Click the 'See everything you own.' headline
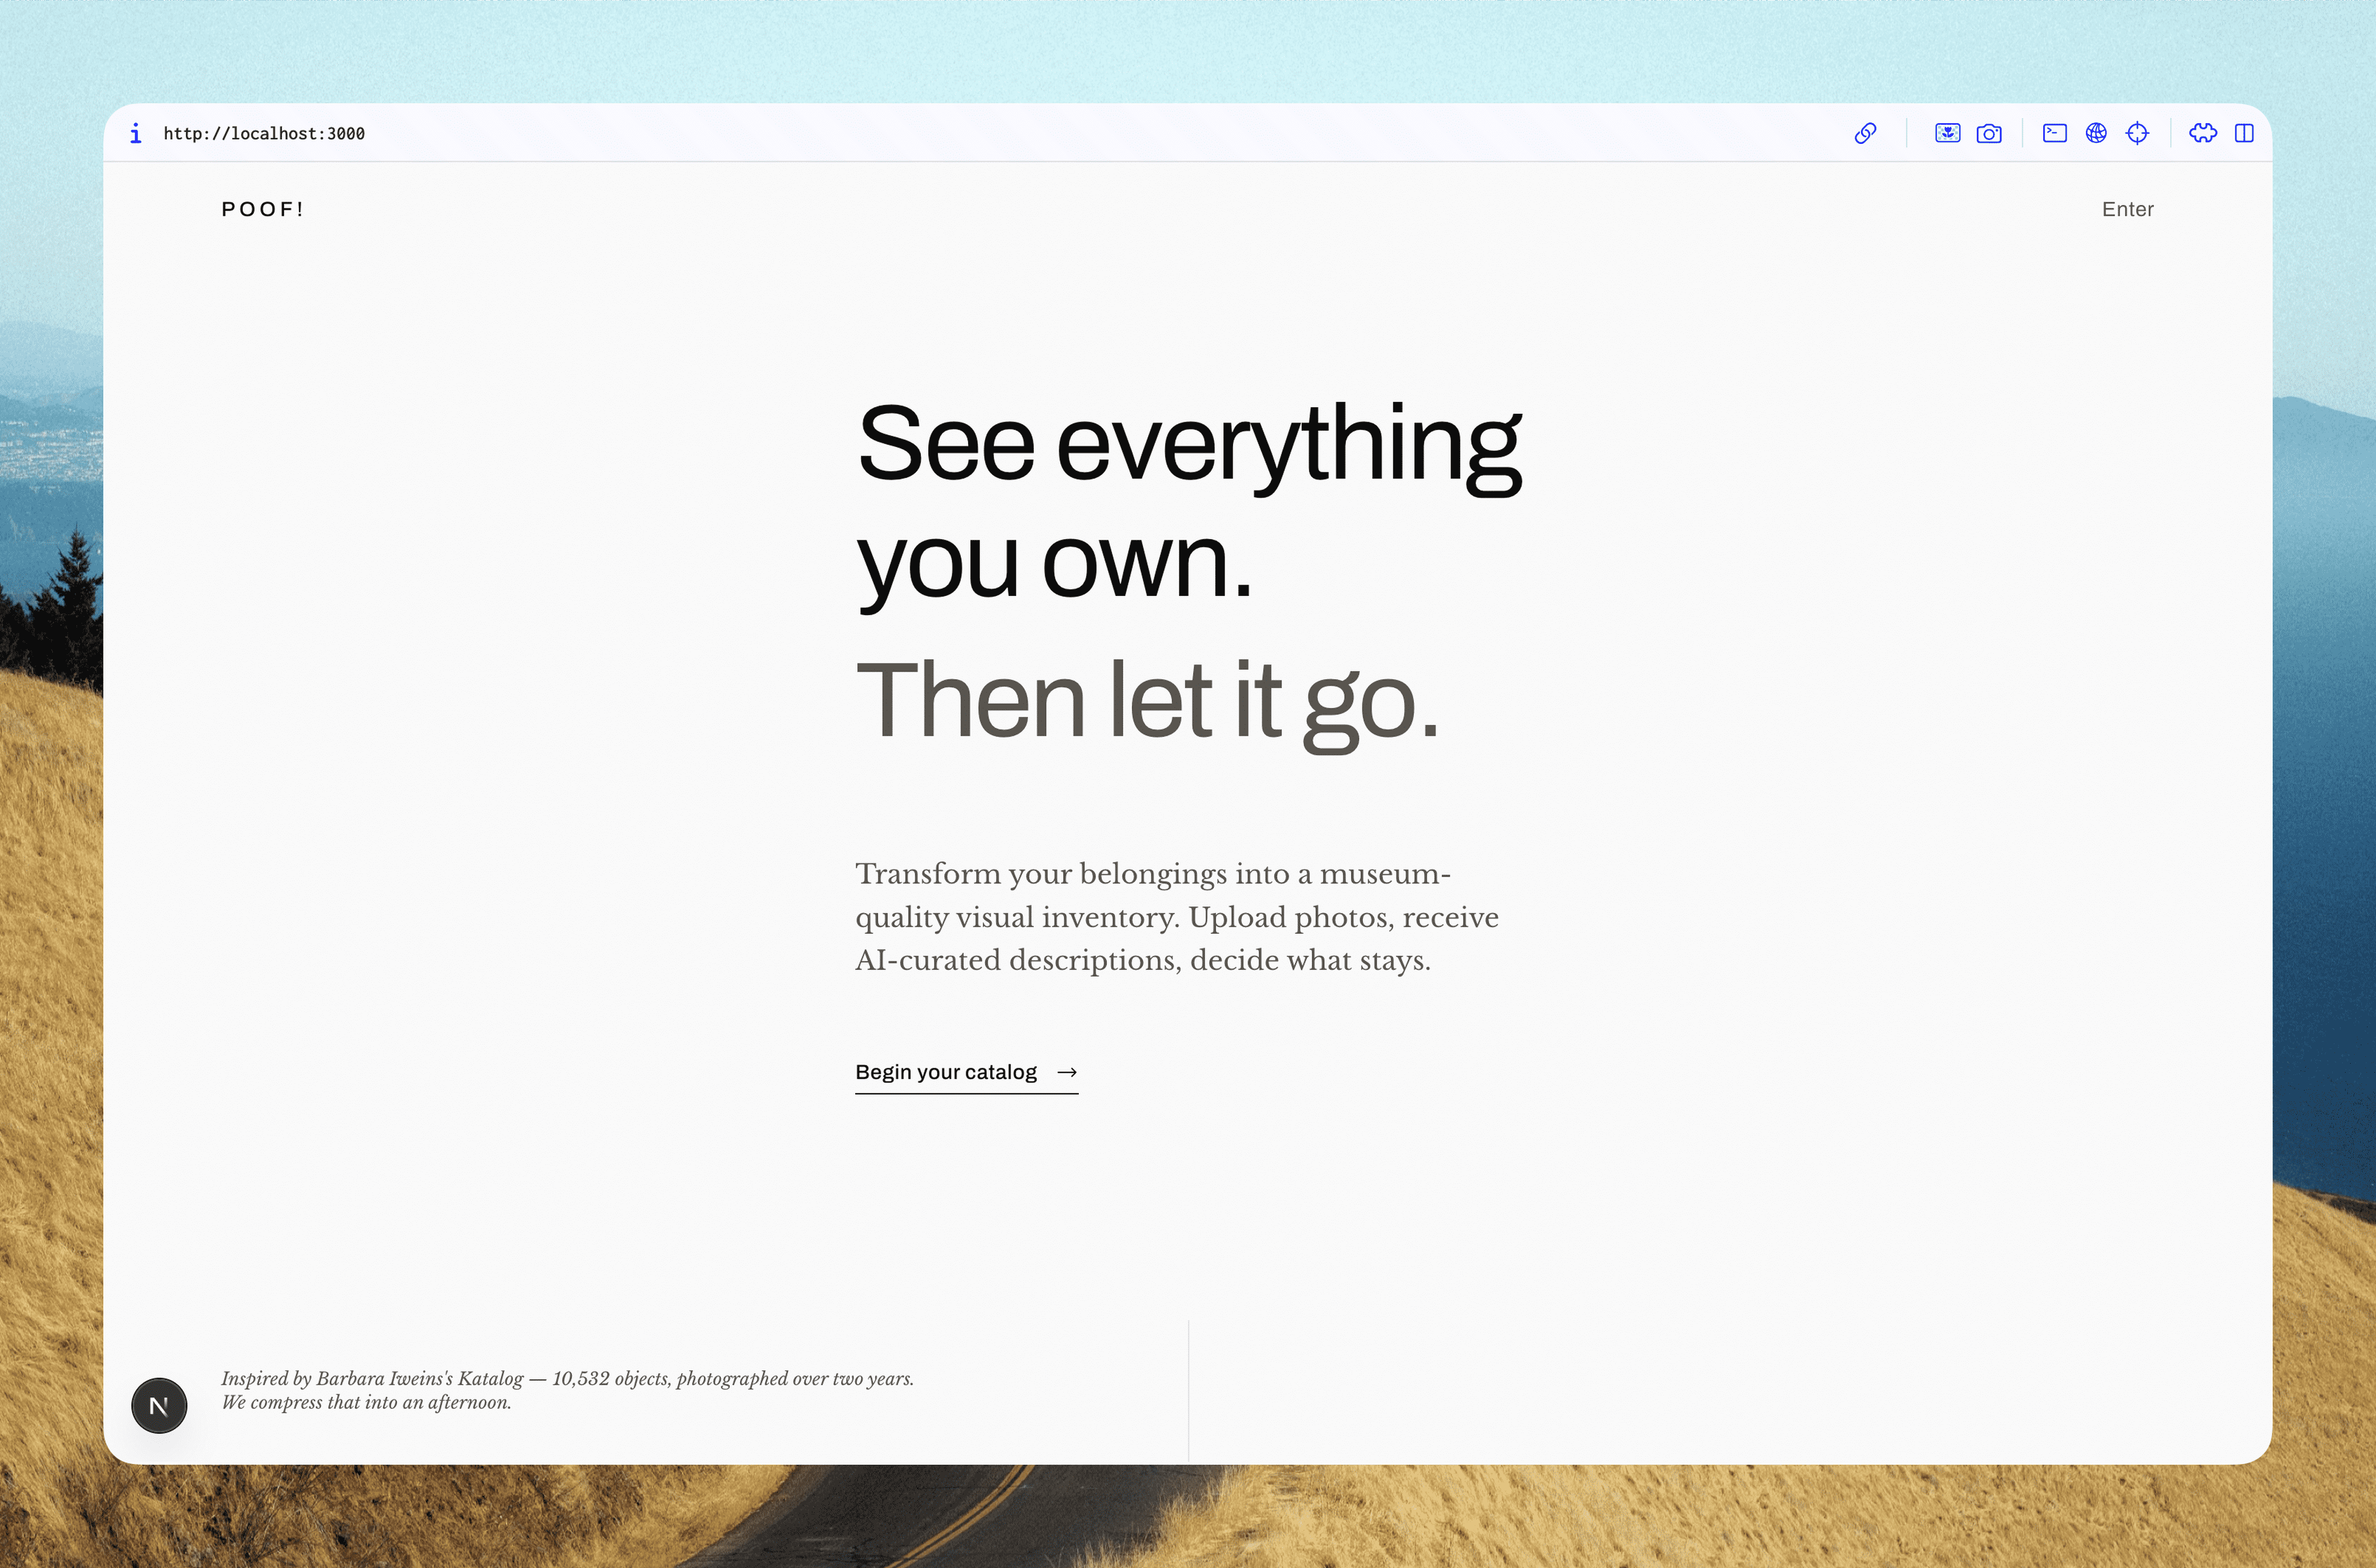Image resolution: width=2376 pixels, height=1568 pixels. coord(1188,500)
